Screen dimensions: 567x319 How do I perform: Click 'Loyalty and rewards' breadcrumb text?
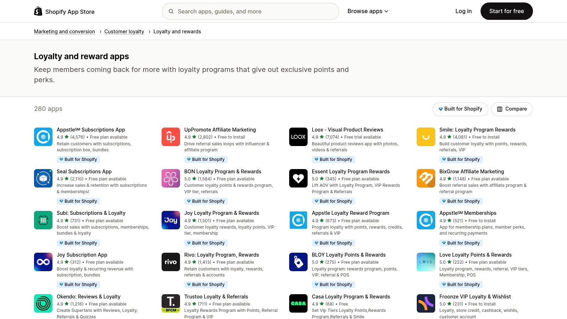point(177,32)
